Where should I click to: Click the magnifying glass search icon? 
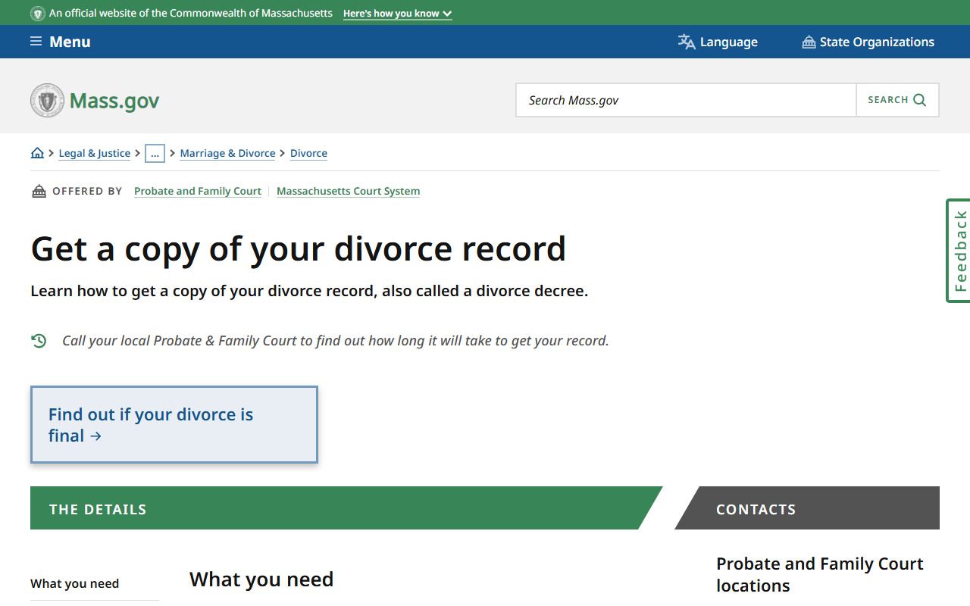point(919,100)
